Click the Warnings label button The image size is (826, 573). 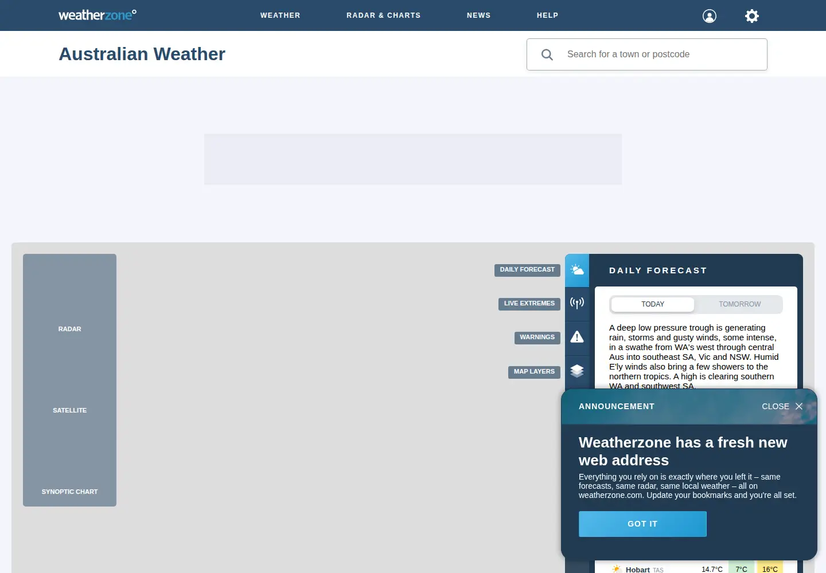tap(537, 337)
